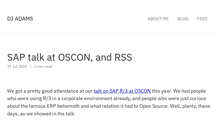Click the sentence 'days, as we showed in the talk.'
This screenshot has width=219, height=123.
[x=41, y=114]
